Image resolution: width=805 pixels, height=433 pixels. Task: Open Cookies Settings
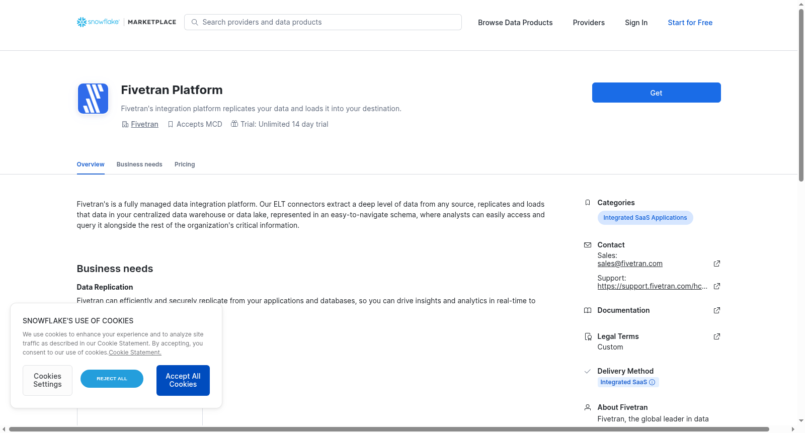(x=47, y=380)
